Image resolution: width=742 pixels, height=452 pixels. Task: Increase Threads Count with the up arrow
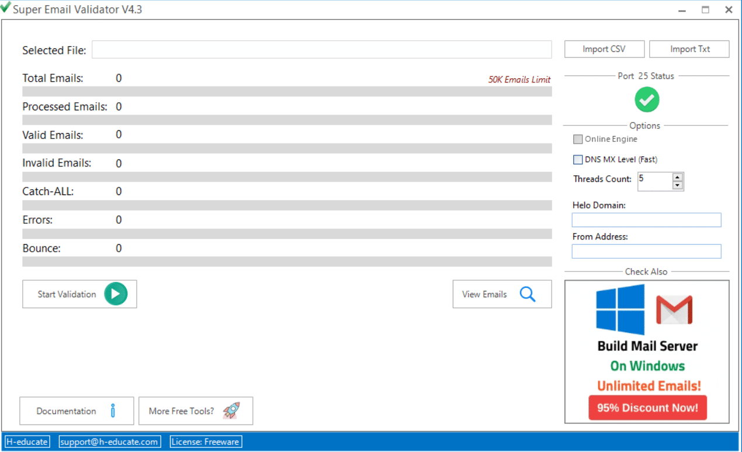tap(677, 177)
